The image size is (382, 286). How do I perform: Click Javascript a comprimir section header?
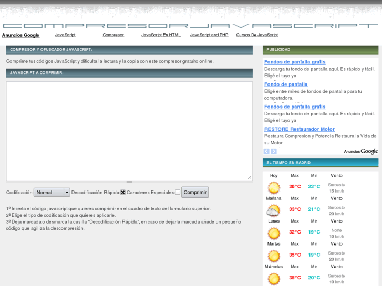coord(129,73)
